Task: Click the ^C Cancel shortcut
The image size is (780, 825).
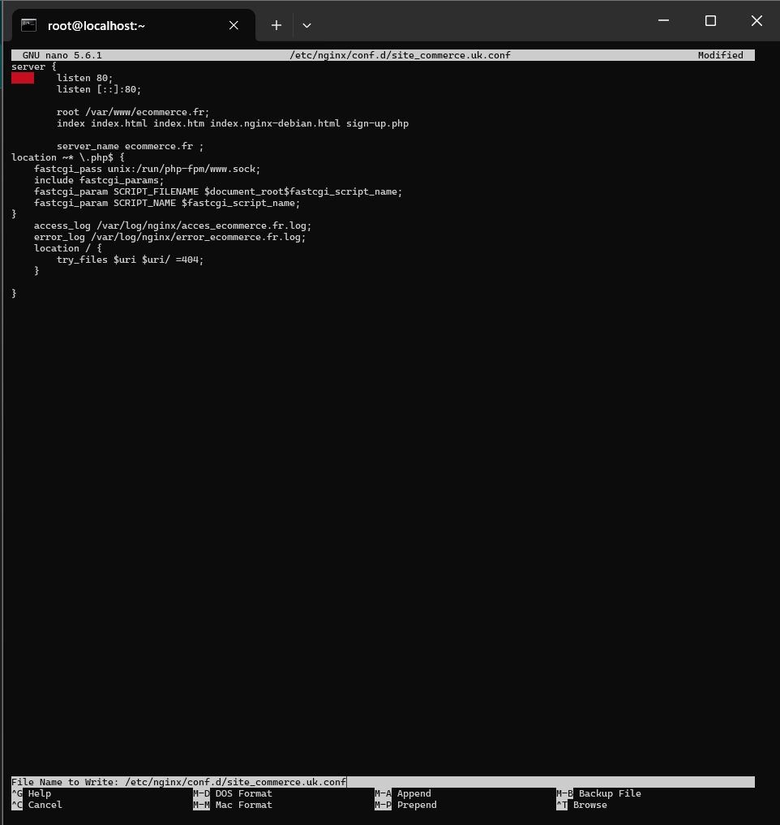Action: [x=36, y=805]
